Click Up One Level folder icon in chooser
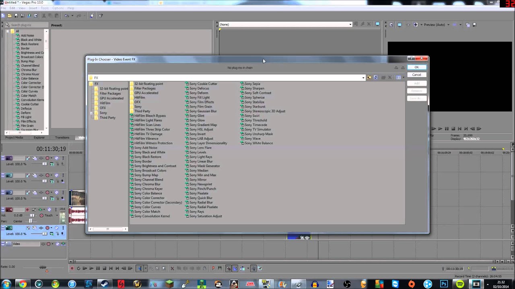Screen dimensions: 515x289 [x=369, y=77]
